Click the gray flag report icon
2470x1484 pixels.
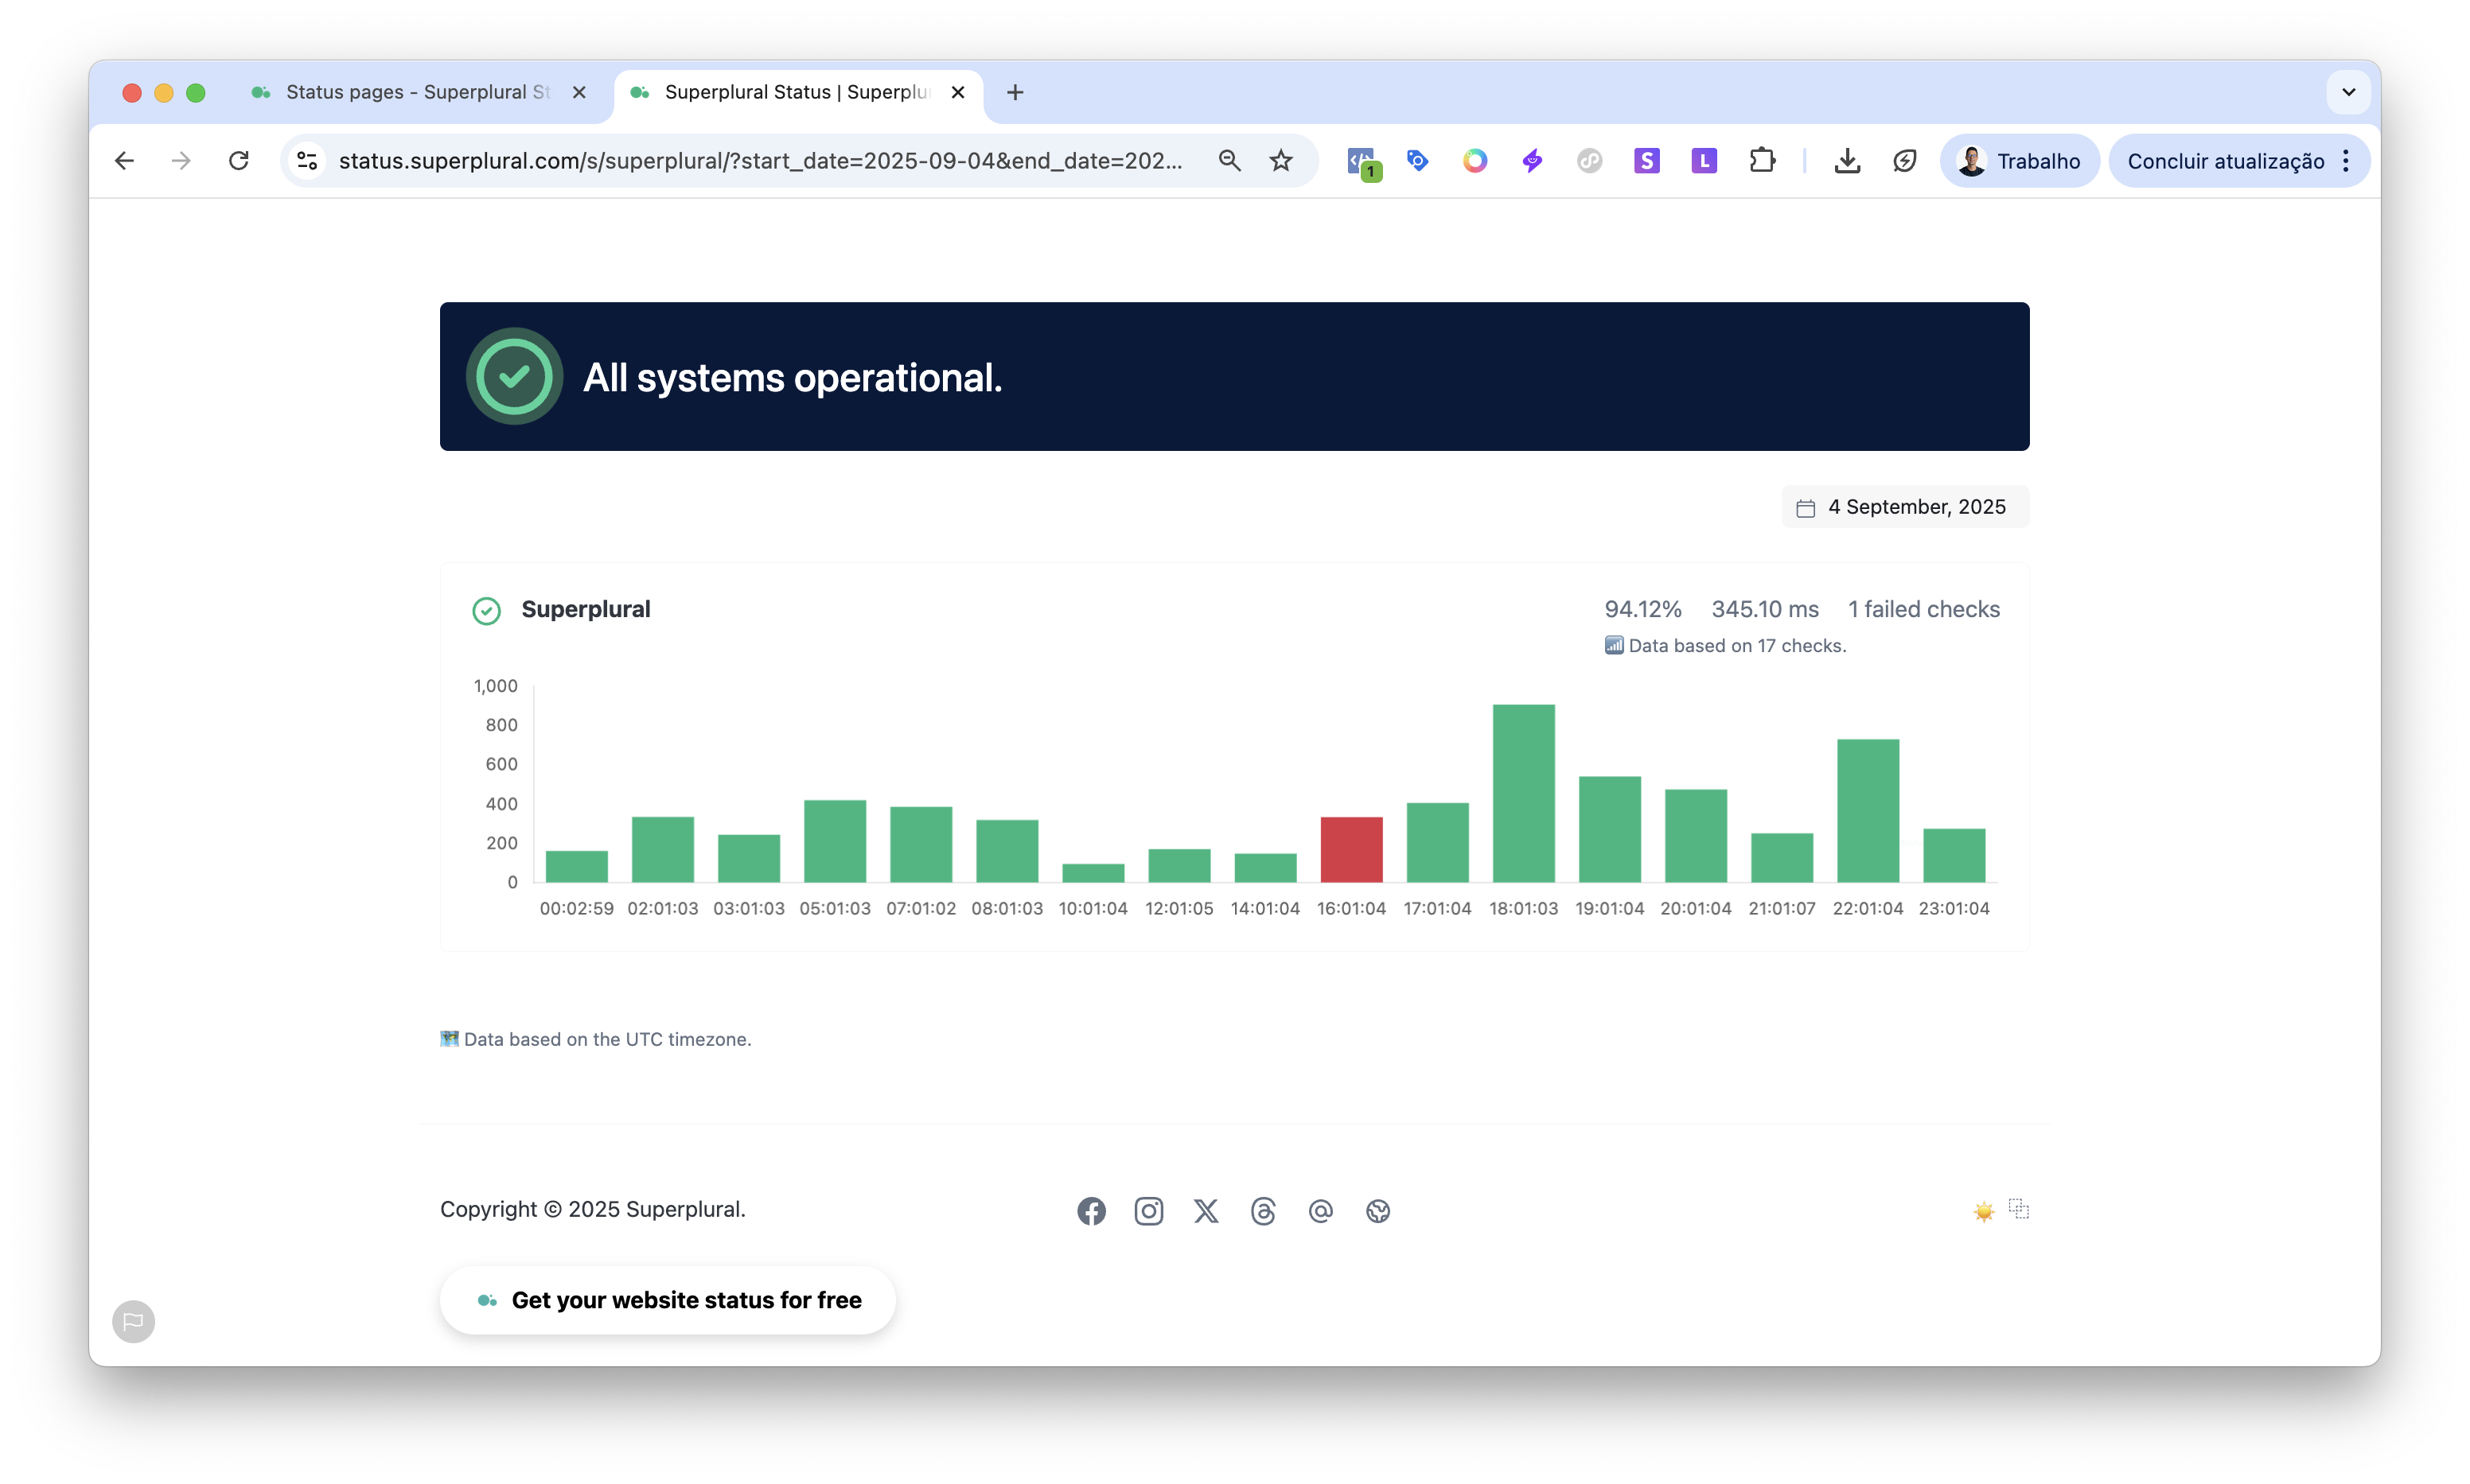click(x=133, y=1321)
